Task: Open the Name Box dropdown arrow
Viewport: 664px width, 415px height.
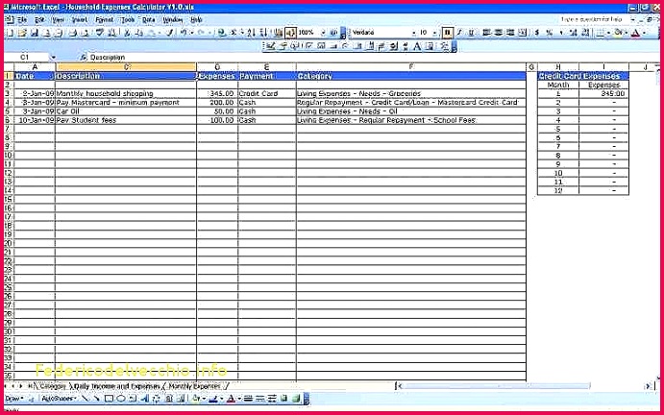Action: pos(54,58)
